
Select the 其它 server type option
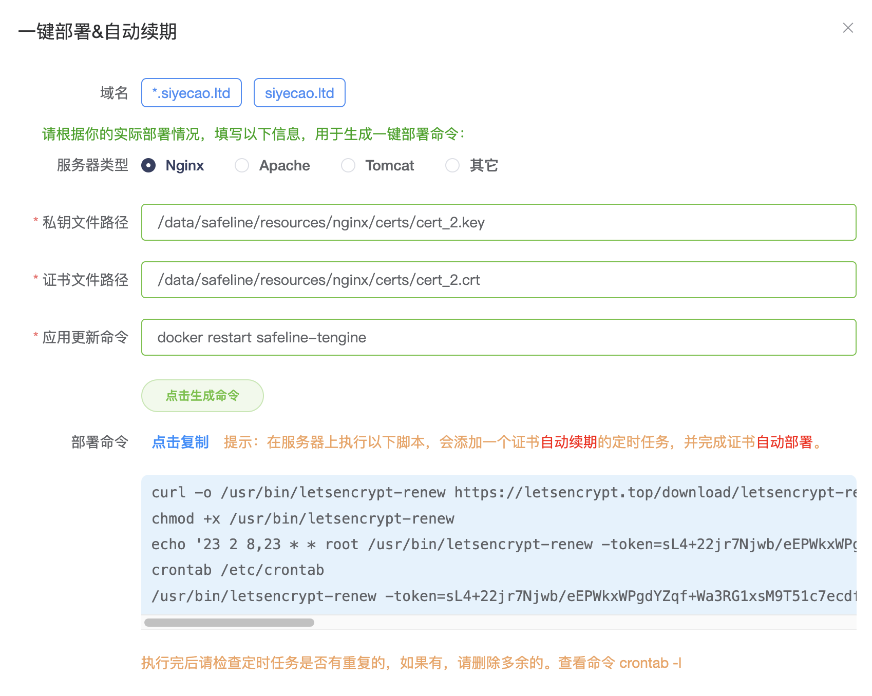(x=452, y=165)
